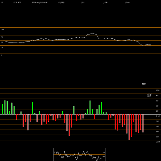Click the longest red bar, which nearly reaches -100
This screenshot has width=161, height=161.
click(129, 127)
